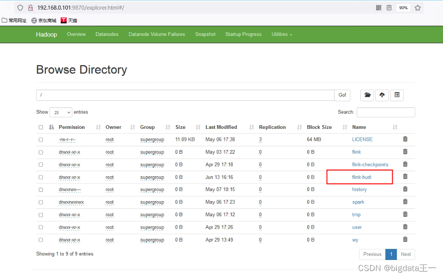The height and width of the screenshot is (277, 443).
Task: Open the 常用网址 bookmarks folder
Action: pos(14,20)
